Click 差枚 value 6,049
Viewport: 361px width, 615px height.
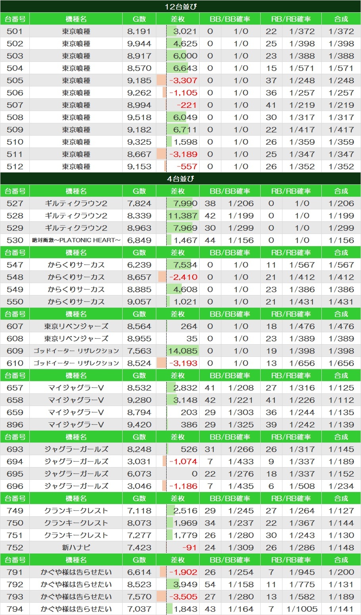tap(185, 117)
